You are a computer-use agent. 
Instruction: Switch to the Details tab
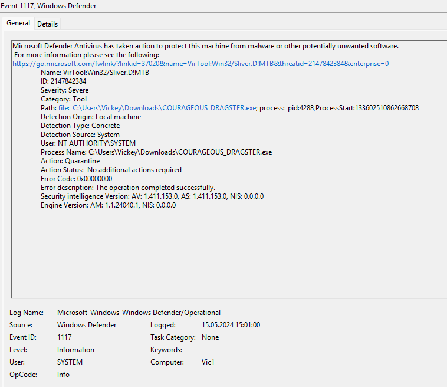47,24
